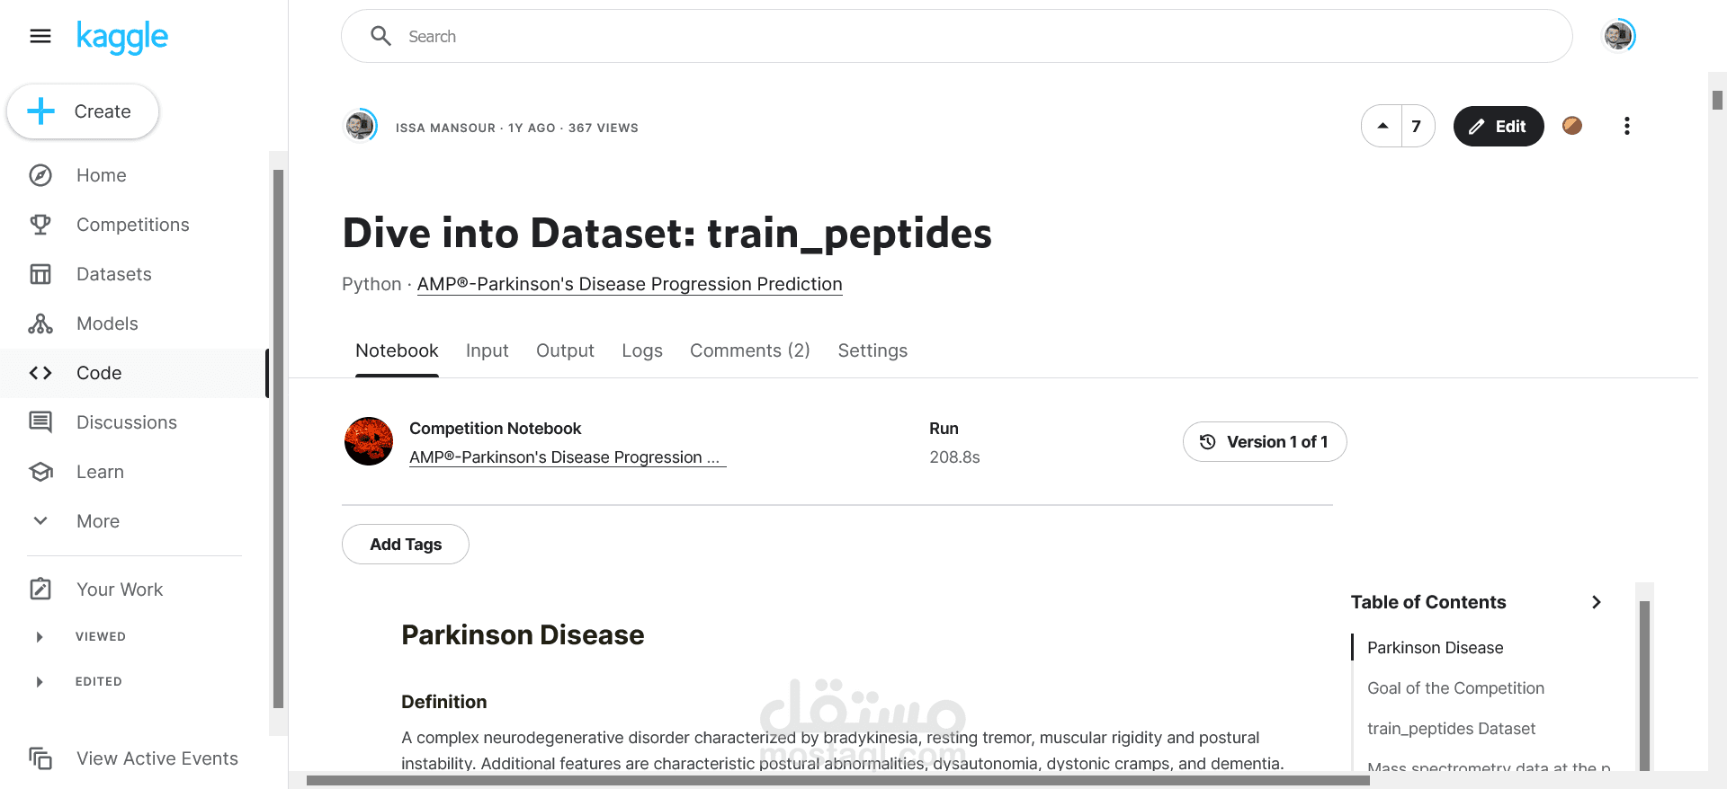The width and height of the screenshot is (1727, 789).
Task: Open the Comments tab
Action: pyautogui.click(x=749, y=350)
